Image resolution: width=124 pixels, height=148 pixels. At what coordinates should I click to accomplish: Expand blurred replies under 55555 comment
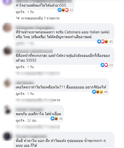[38, 73]
